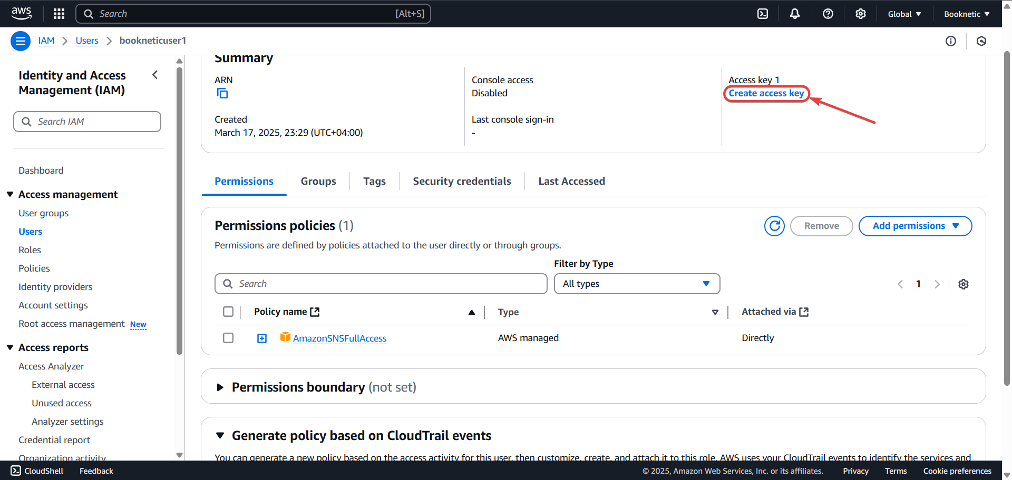This screenshot has width=1012, height=480.
Task: Open policy table preferences gear
Action: coord(964,284)
